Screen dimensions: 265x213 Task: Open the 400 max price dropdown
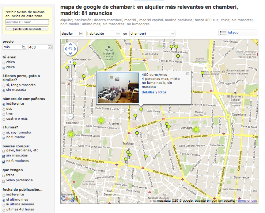pos(41,47)
